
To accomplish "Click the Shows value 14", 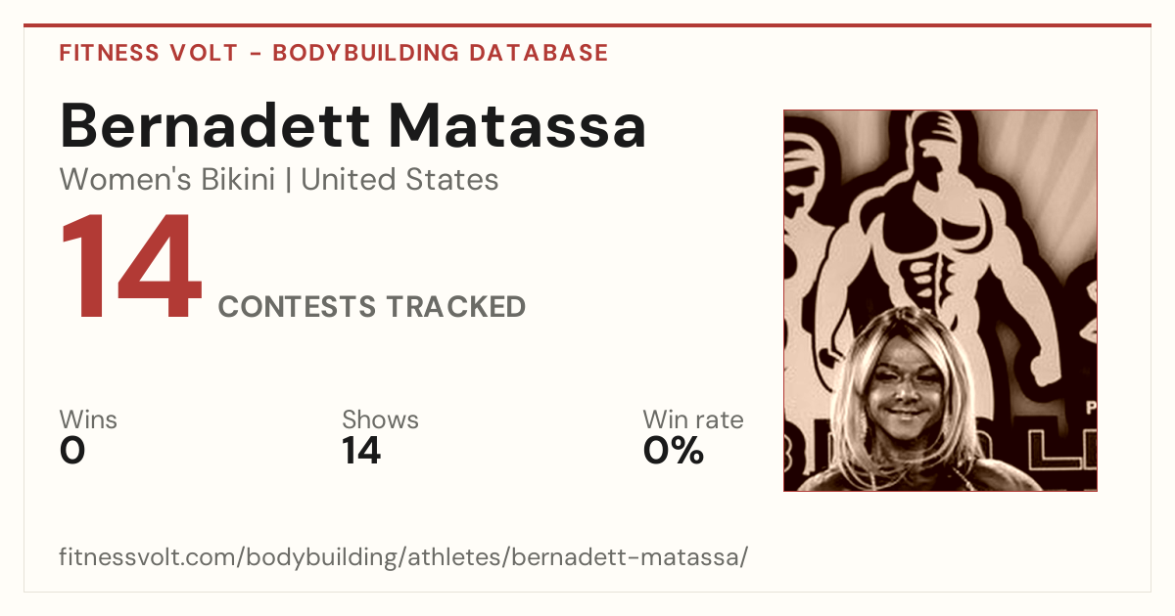I will pos(361,451).
